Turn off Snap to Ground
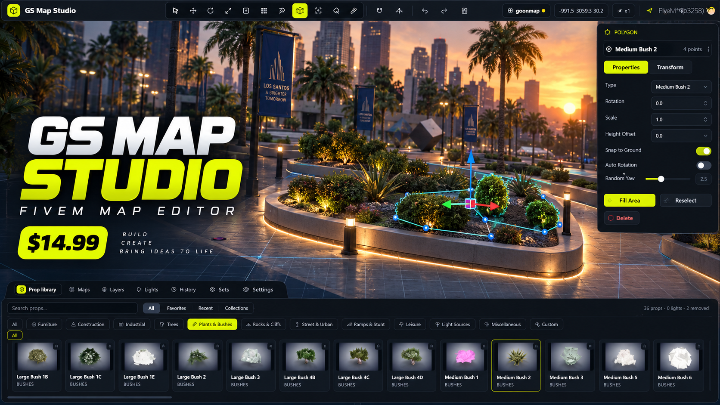Image resolution: width=720 pixels, height=405 pixels. (x=703, y=151)
